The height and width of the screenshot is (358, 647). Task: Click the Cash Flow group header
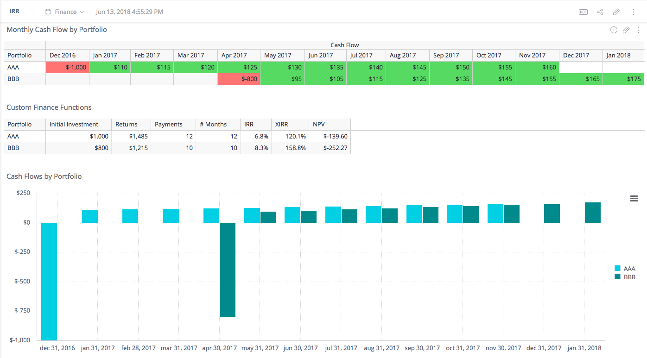click(345, 45)
